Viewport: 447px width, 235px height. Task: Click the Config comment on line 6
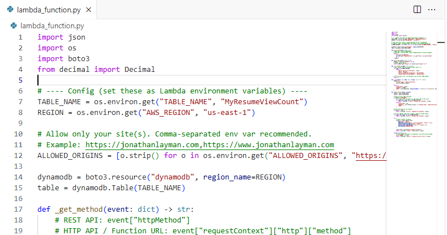[172, 91]
